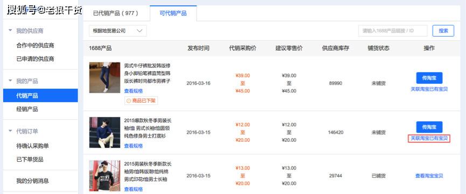Switch to the 已代销产品 (977) tab
Image resolution: width=466 pixels, height=194 pixels.
coord(116,13)
